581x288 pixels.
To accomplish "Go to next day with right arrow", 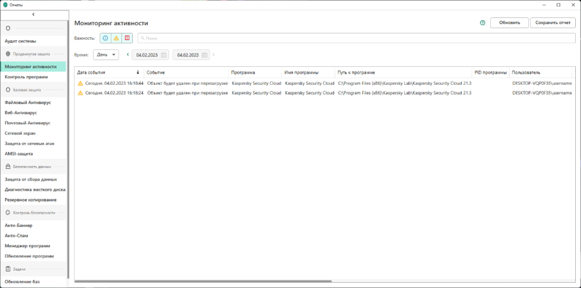I will pos(213,55).
